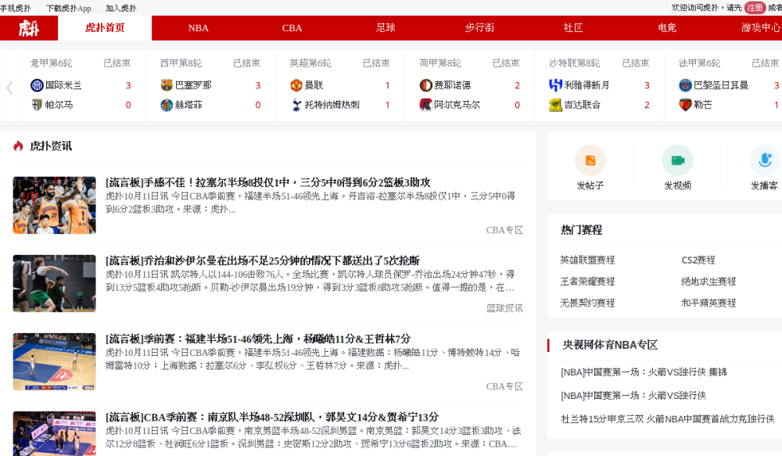The width and height of the screenshot is (782, 456).
Task: Click thumbnail of 拉塞尔 shooting article
Action: 55,205
